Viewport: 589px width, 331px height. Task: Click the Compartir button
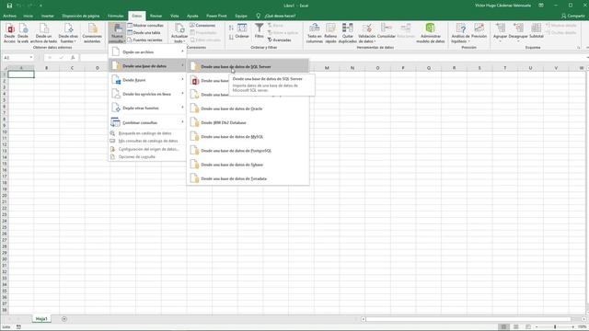[x=573, y=16]
